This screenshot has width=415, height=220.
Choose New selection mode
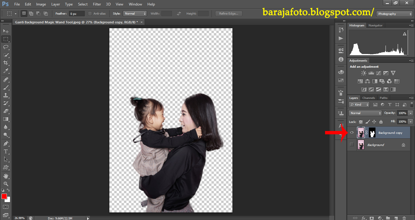[24, 13]
